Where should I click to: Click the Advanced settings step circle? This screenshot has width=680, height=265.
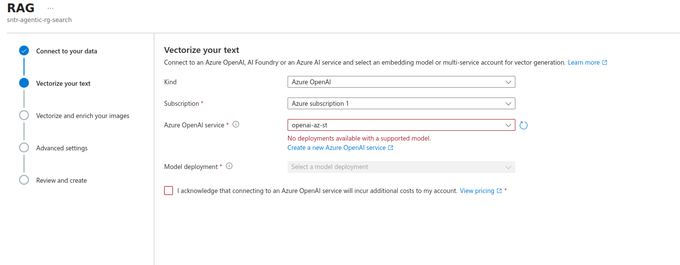(x=24, y=147)
